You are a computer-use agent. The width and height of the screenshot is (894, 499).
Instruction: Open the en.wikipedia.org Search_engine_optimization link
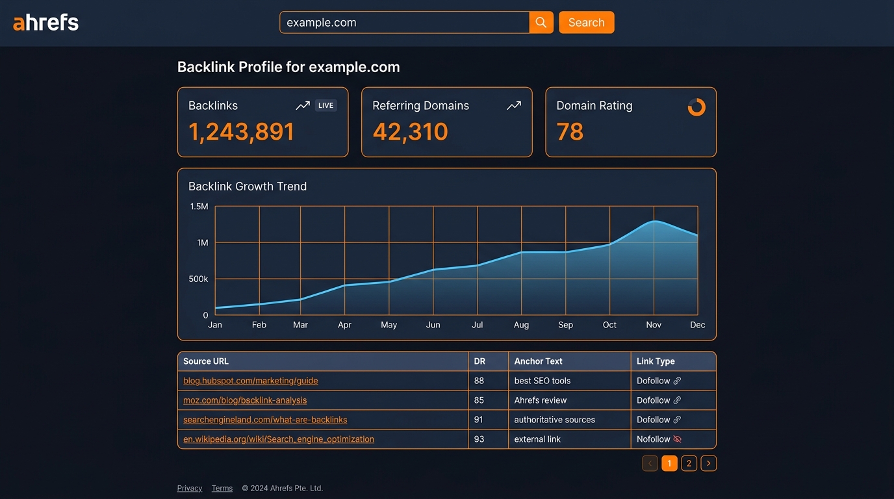[x=279, y=439]
